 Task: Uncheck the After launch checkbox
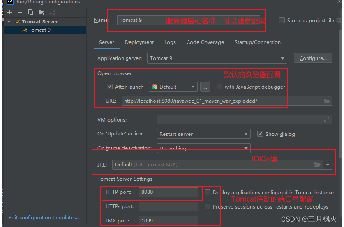coord(109,87)
